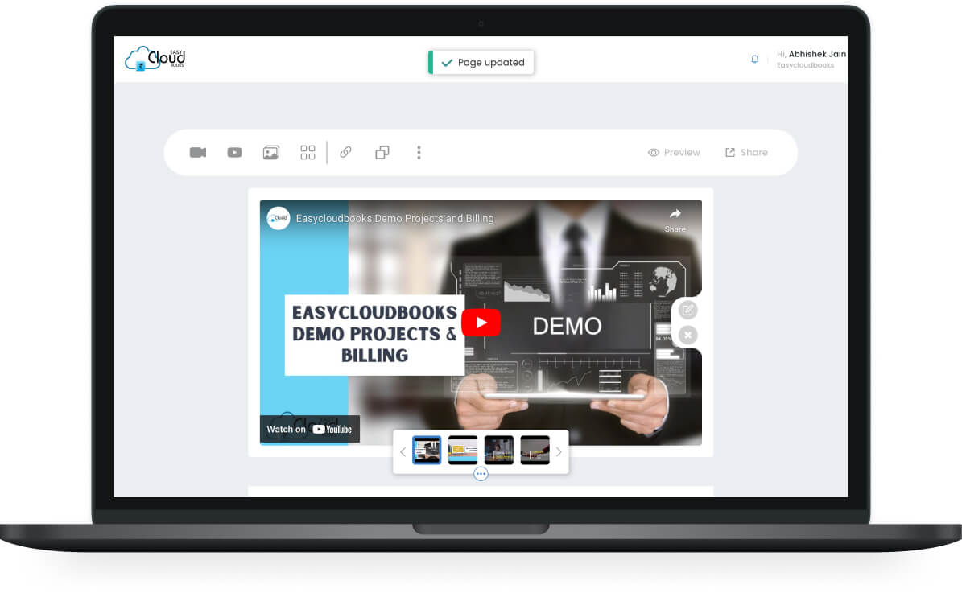Select the video camera record icon
Screen dimensions: 962x593
pos(197,153)
